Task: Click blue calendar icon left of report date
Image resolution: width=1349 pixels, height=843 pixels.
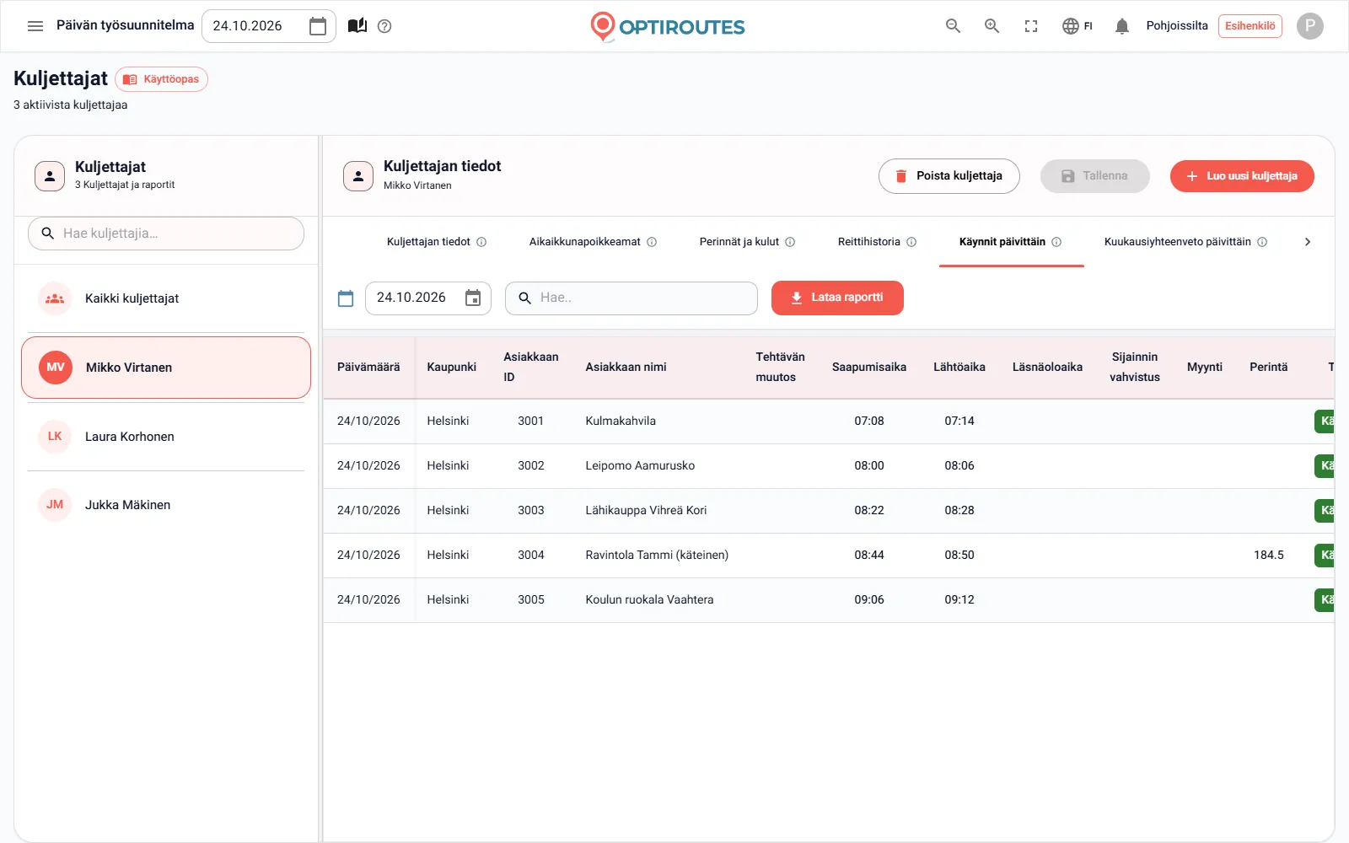Action: coord(346,298)
